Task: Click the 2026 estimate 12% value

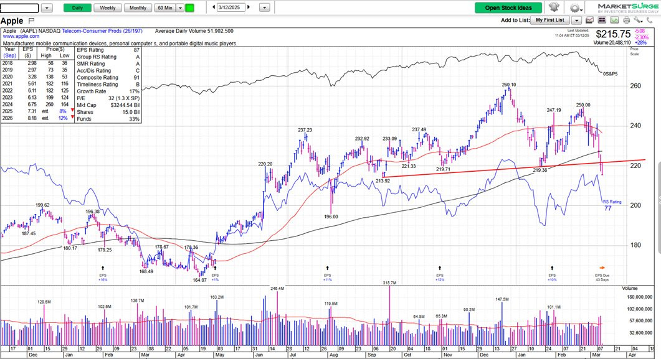Action: tap(63, 118)
